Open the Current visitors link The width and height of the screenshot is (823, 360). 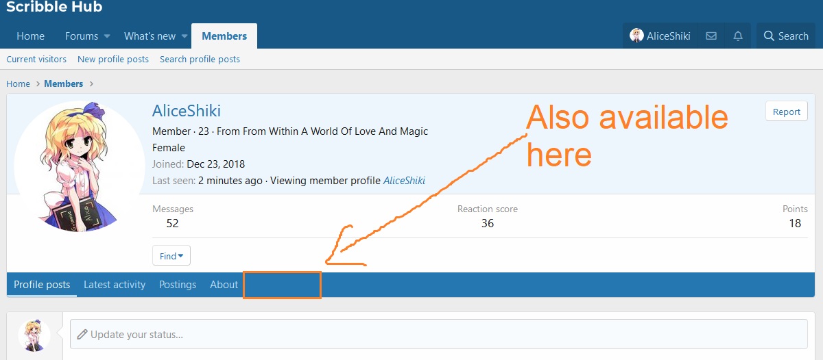36,60
